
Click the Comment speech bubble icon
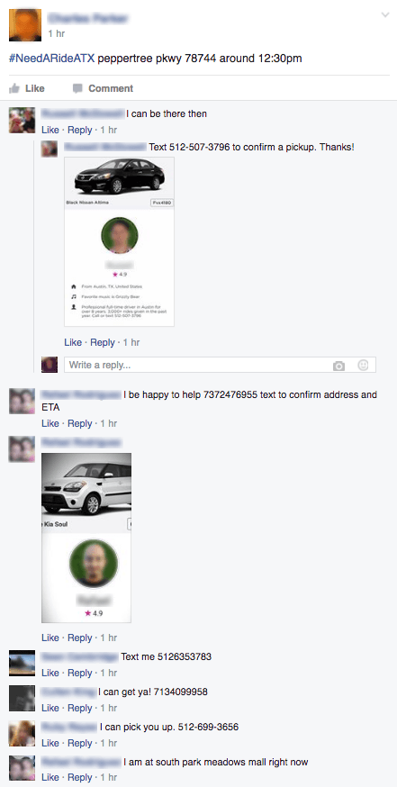(77, 88)
